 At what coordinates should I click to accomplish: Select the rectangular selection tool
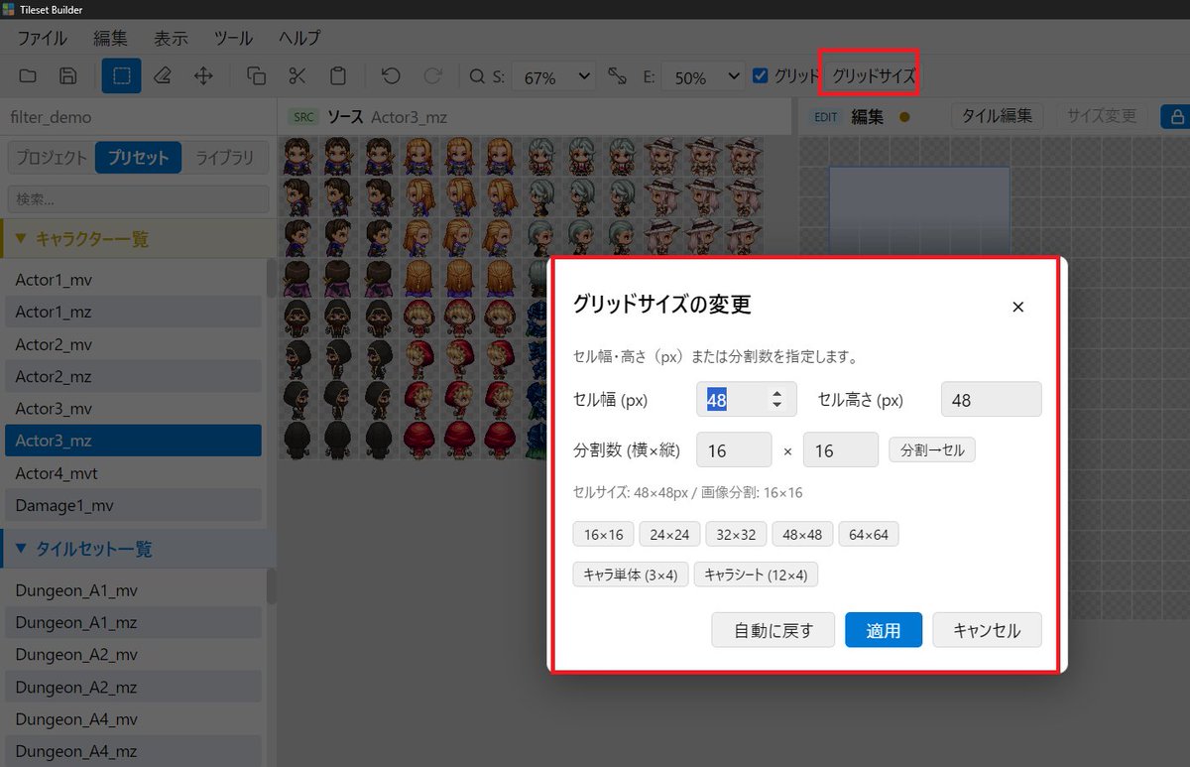pyautogui.click(x=121, y=76)
